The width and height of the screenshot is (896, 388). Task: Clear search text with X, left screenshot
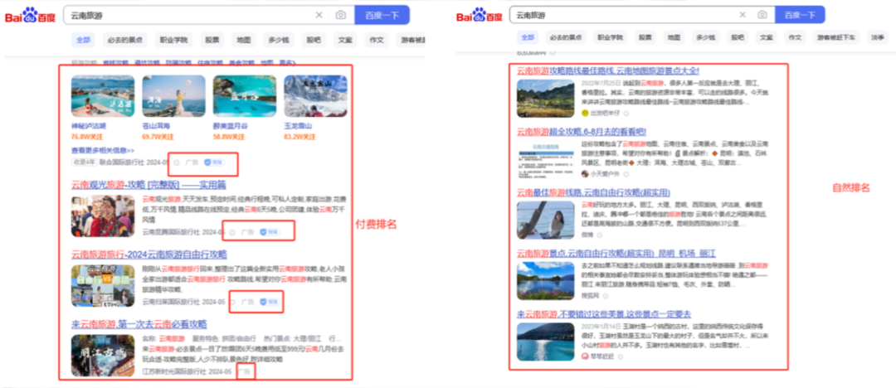(x=319, y=15)
